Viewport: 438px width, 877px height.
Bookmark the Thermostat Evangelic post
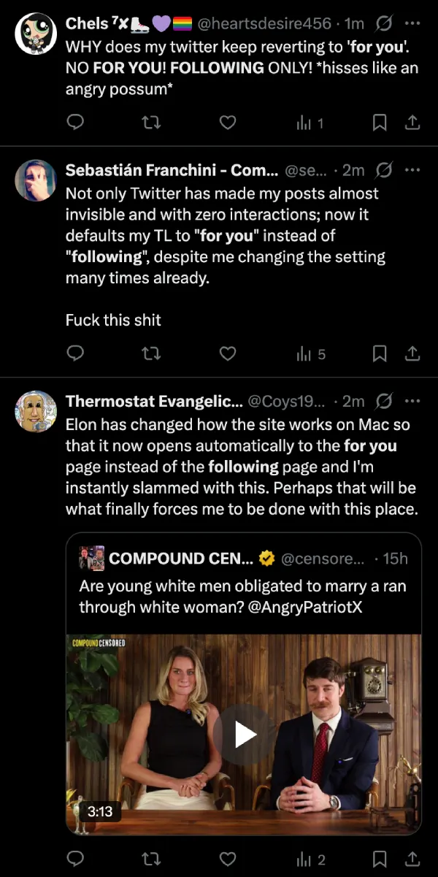tap(380, 859)
